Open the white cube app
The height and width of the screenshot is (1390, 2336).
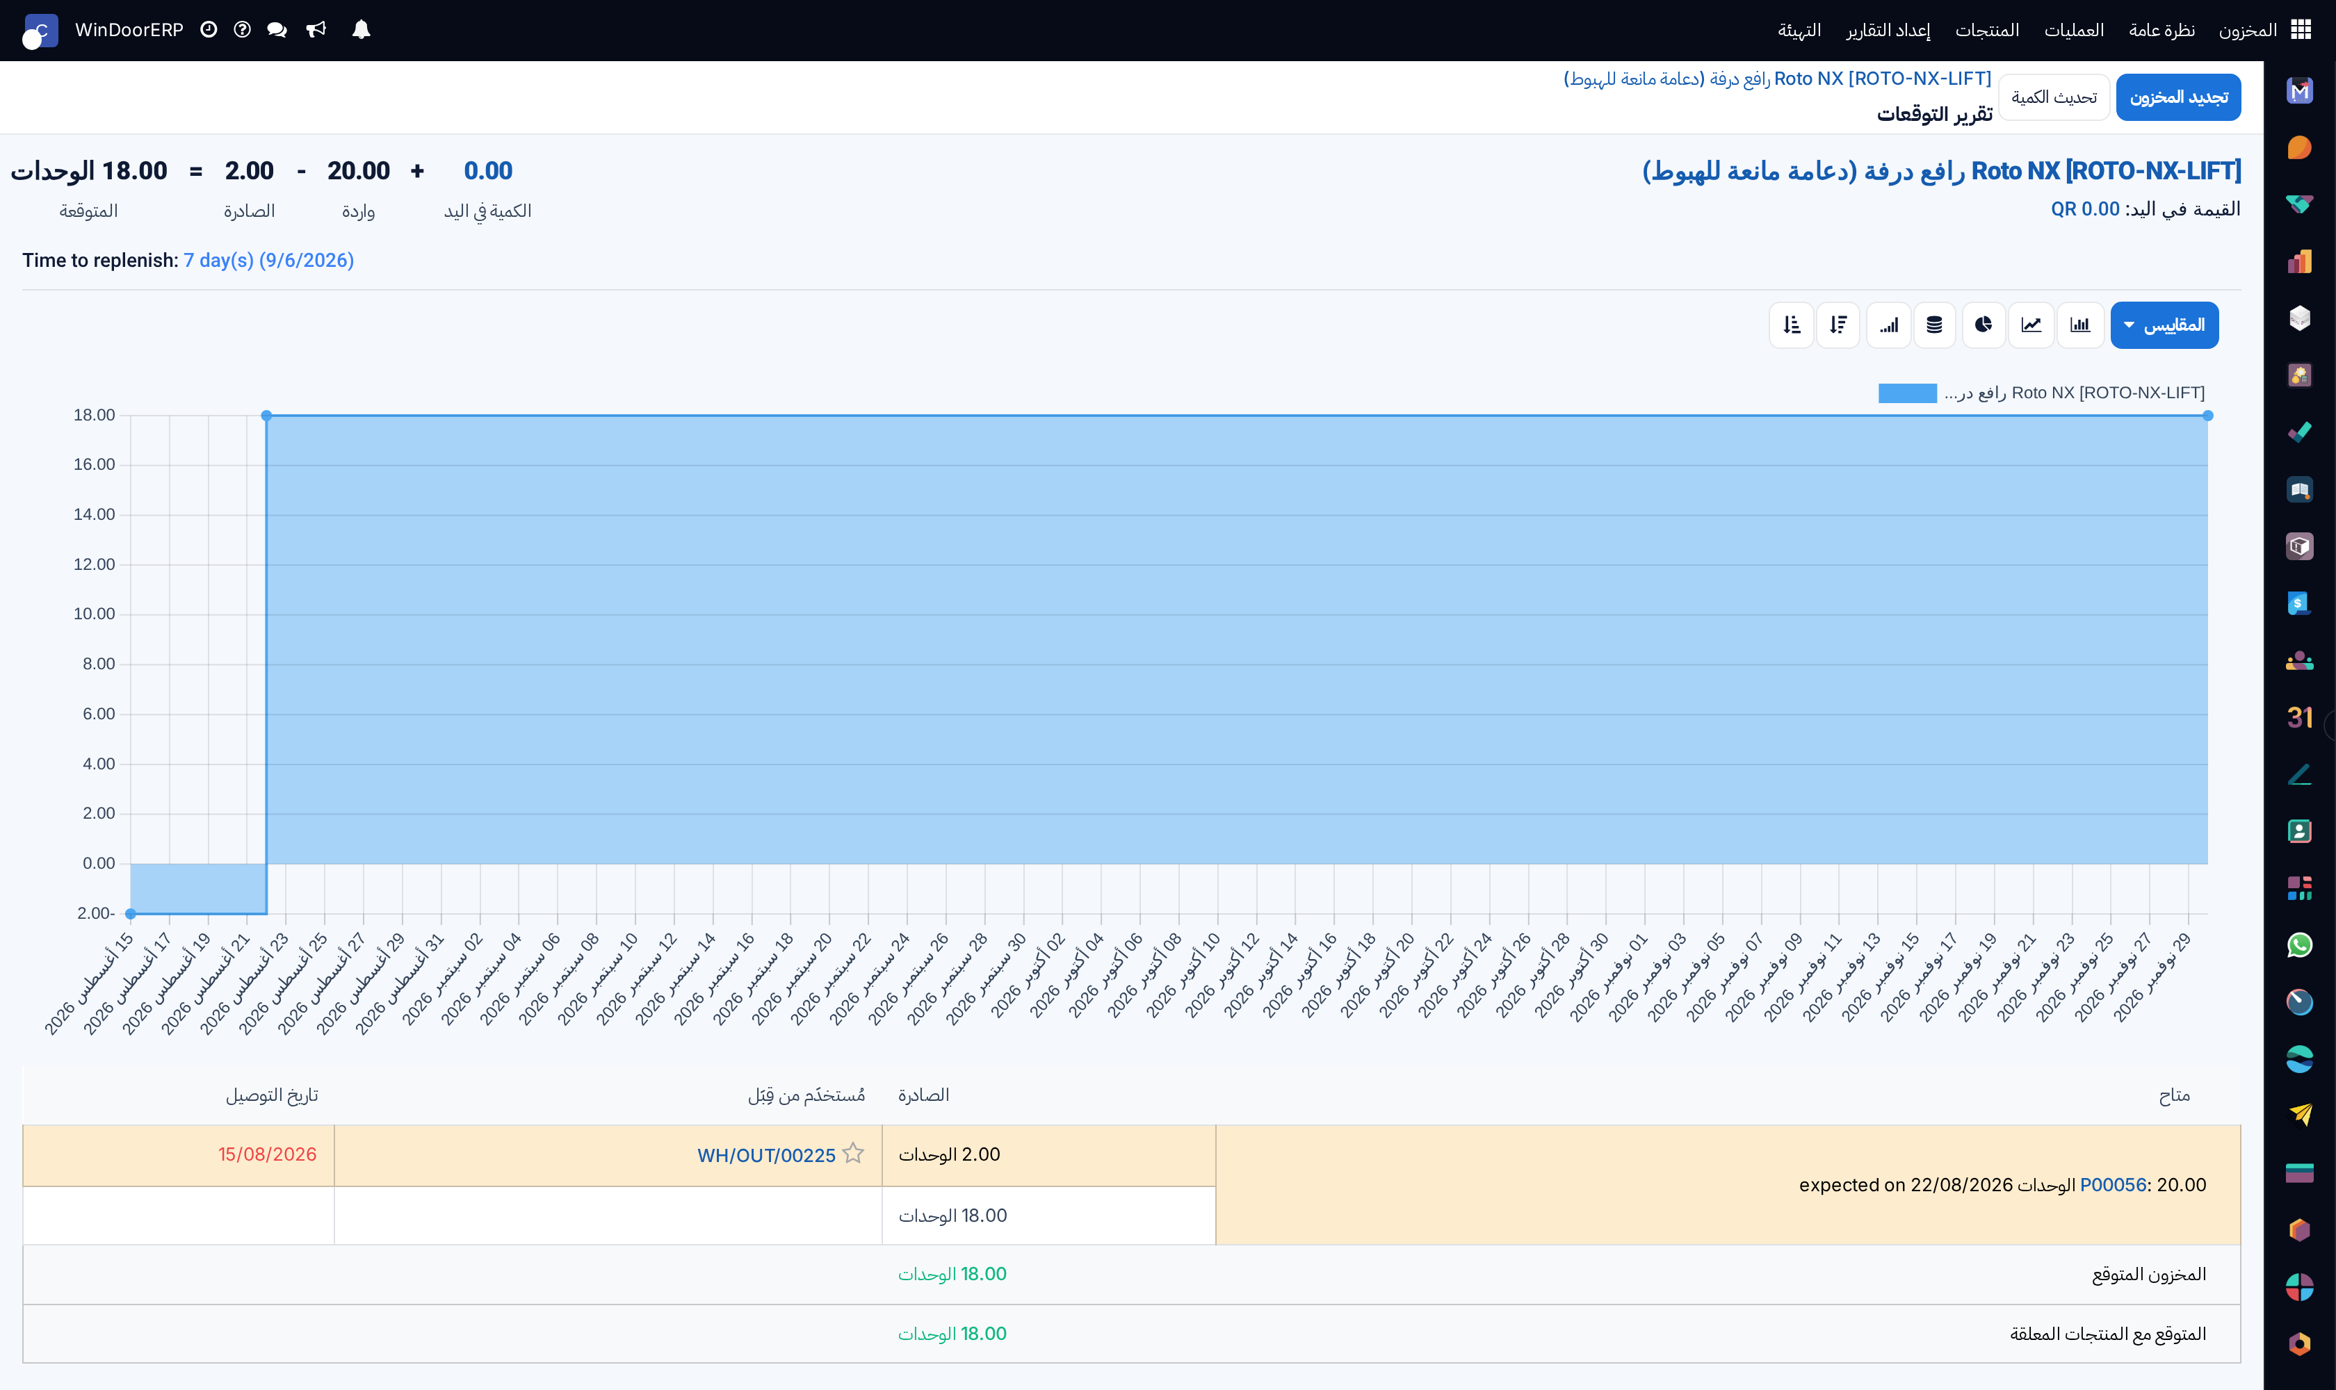point(2298,318)
